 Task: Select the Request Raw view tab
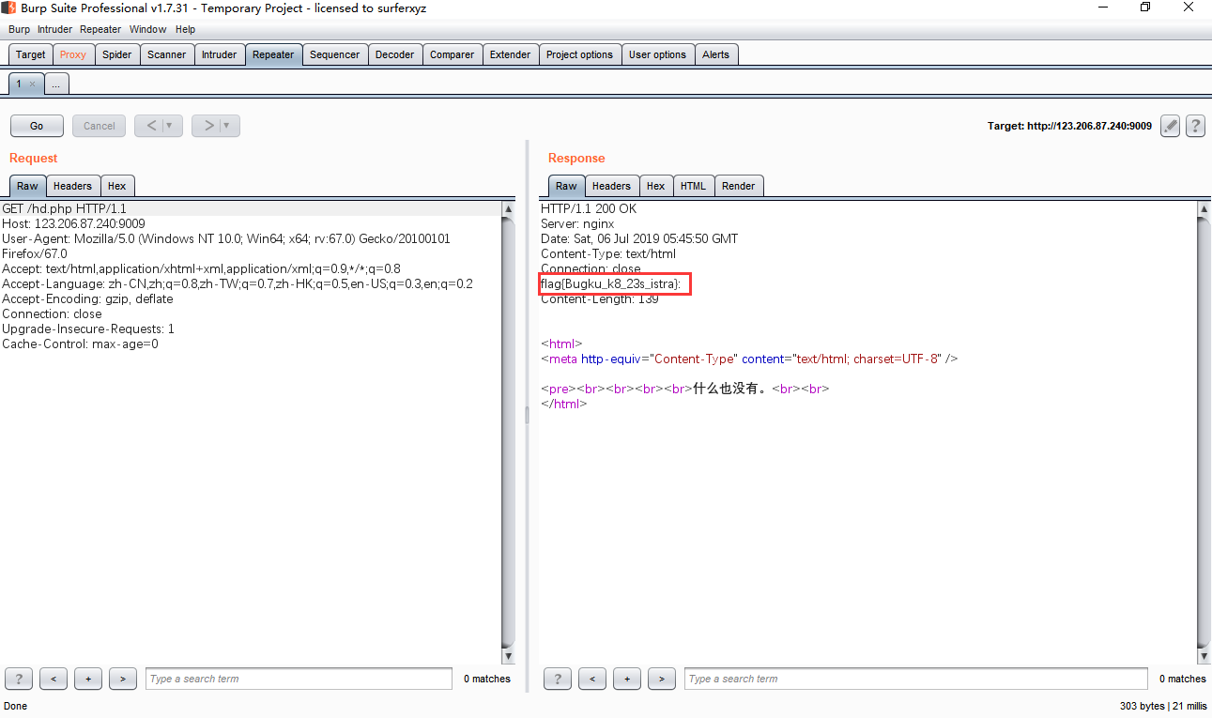(27, 186)
